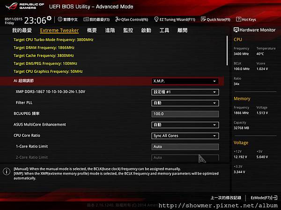Screen dimensions: 281x210
Task: Click the 2-Core Ratio Limit Auto field
Action: [185, 158]
